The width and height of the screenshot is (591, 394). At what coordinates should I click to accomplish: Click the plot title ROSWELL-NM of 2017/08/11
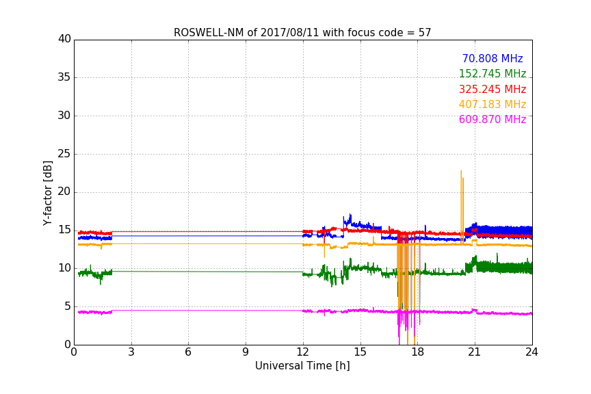pyautogui.click(x=302, y=33)
